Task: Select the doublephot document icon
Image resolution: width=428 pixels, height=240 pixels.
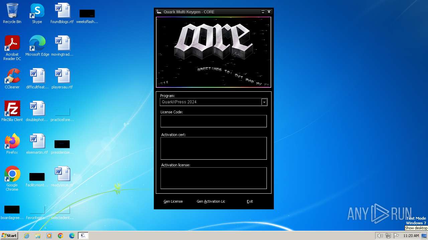Action: tap(37, 112)
